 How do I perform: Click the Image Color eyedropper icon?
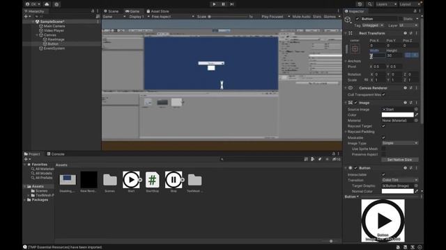pos(417,115)
